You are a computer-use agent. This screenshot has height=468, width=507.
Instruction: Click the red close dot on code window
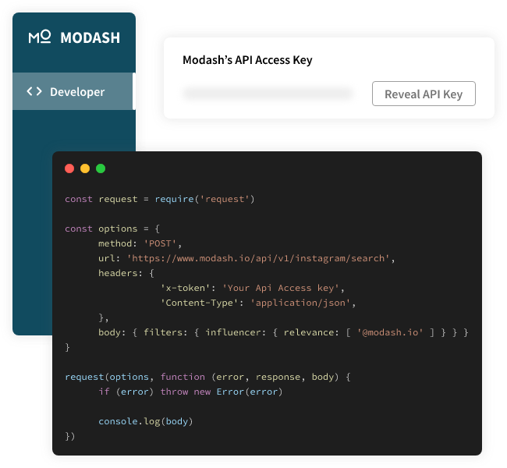click(69, 168)
